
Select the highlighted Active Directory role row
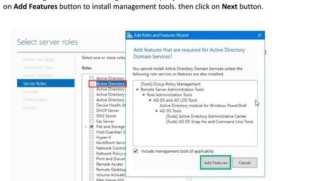(x=107, y=84)
